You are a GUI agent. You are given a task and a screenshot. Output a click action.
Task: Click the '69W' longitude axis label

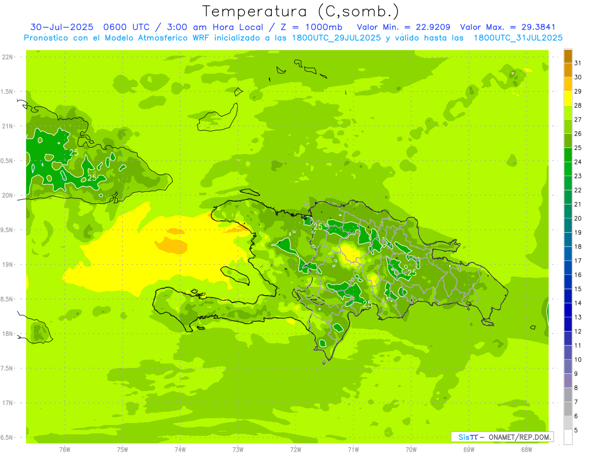(469, 449)
